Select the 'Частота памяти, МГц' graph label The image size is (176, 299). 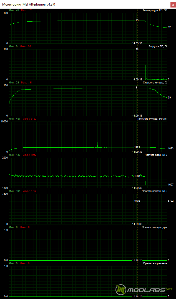pos(154,191)
